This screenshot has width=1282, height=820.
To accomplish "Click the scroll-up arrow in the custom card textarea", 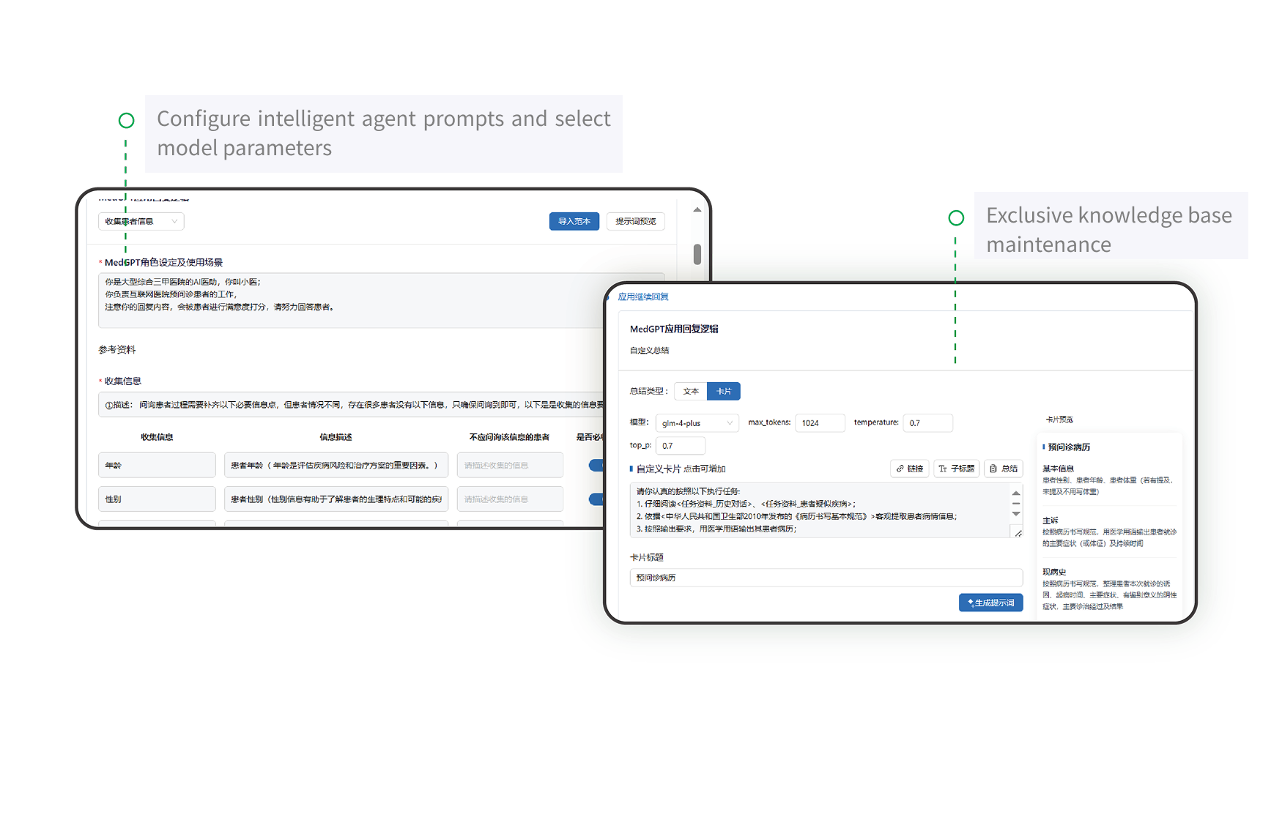I will click(1016, 493).
